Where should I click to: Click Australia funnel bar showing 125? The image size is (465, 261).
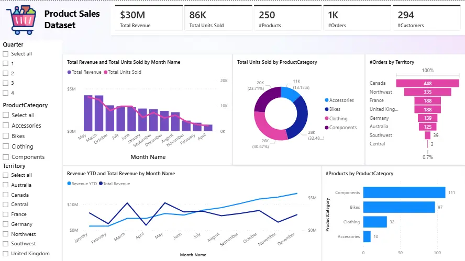click(427, 127)
